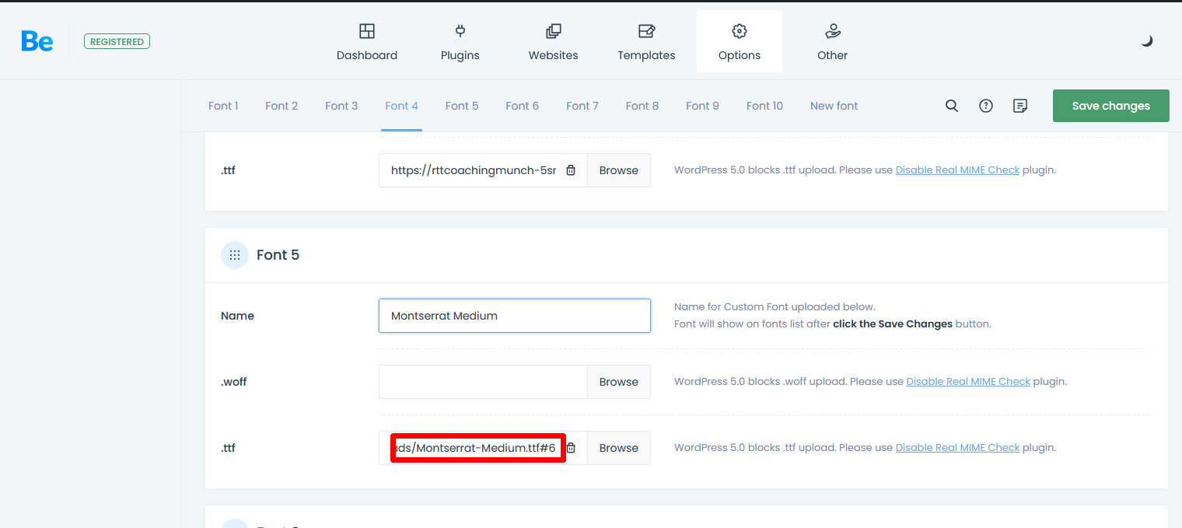The width and height of the screenshot is (1182, 528).
Task: Click the help question mark icon
Action: tap(985, 106)
